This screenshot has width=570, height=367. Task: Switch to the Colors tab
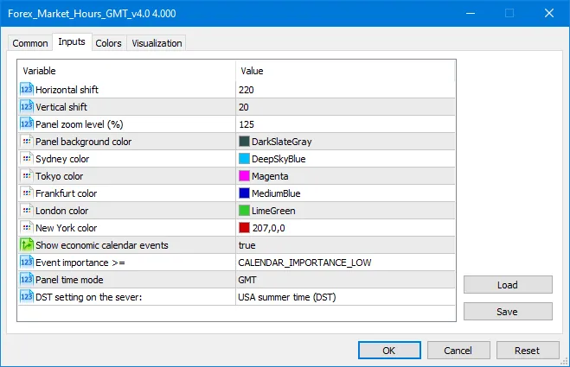coord(108,43)
